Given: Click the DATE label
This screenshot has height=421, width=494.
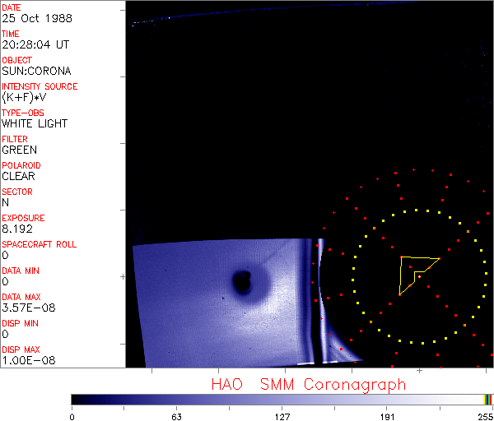Looking at the screenshot, I should pyautogui.click(x=12, y=7).
